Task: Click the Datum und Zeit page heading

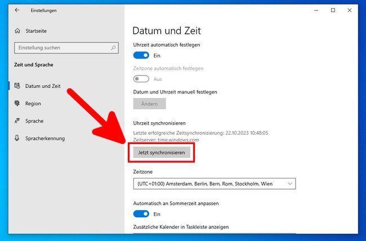Action: (167, 30)
